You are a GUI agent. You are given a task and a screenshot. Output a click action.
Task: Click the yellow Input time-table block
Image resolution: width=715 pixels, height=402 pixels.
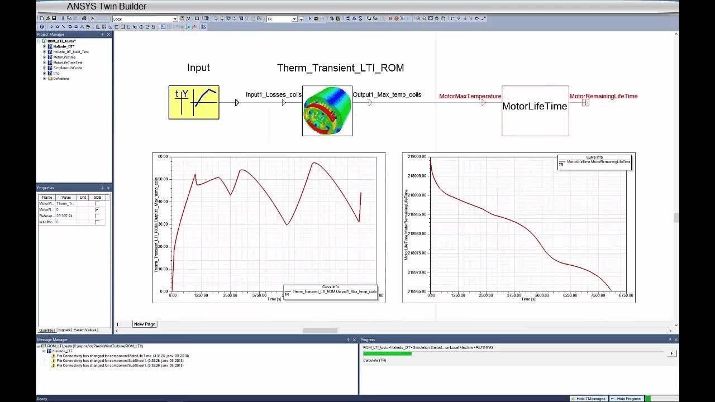click(x=194, y=102)
